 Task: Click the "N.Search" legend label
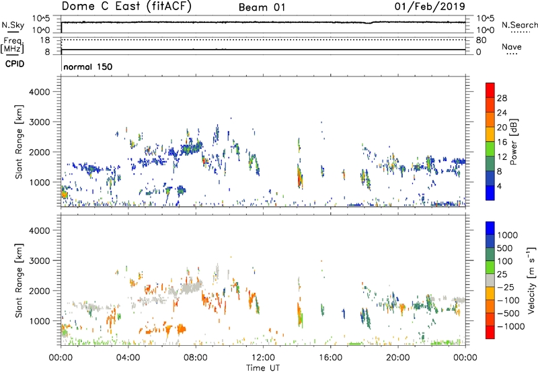click(x=519, y=25)
